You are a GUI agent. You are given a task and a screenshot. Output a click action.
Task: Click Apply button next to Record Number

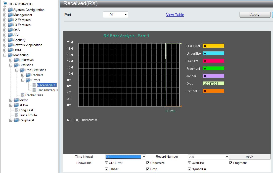(249, 157)
